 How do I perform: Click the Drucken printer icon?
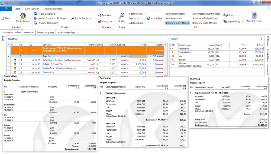pyautogui.click(x=100, y=15)
